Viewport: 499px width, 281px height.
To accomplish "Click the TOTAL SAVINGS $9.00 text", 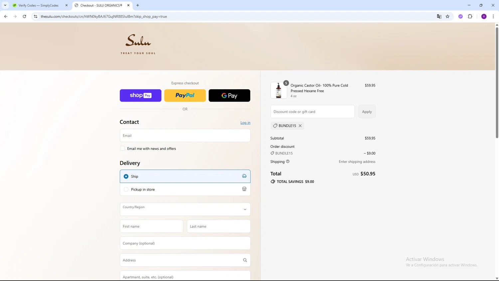I will (x=295, y=182).
